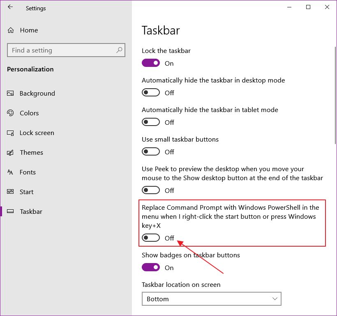Open the Colors settings icon
The image size is (337, 316).
(x=11, y=113)
